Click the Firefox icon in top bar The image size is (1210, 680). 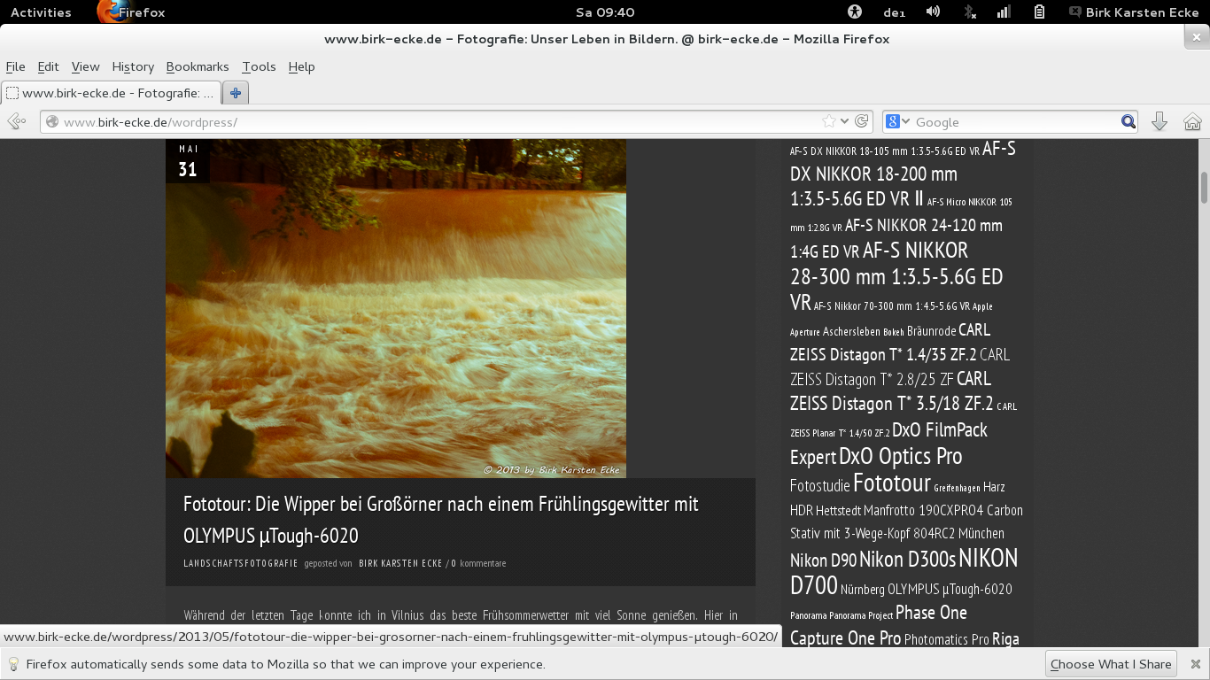(110, 12)
